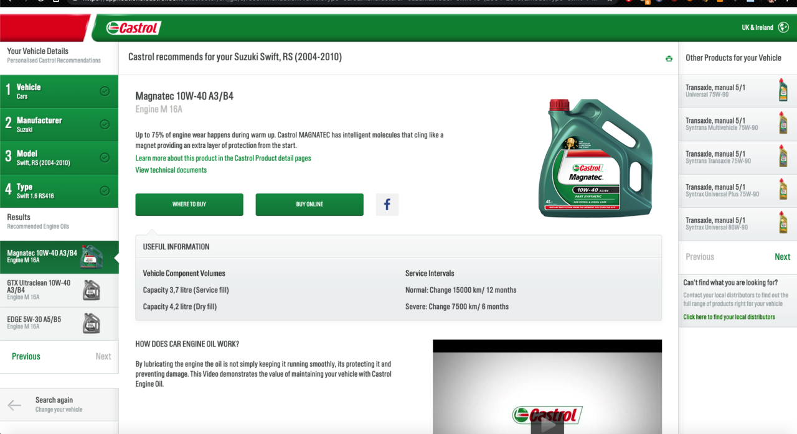Play the Castrol engine oil video
This screenshot has width=797, height=434.
tap(547, 425)
